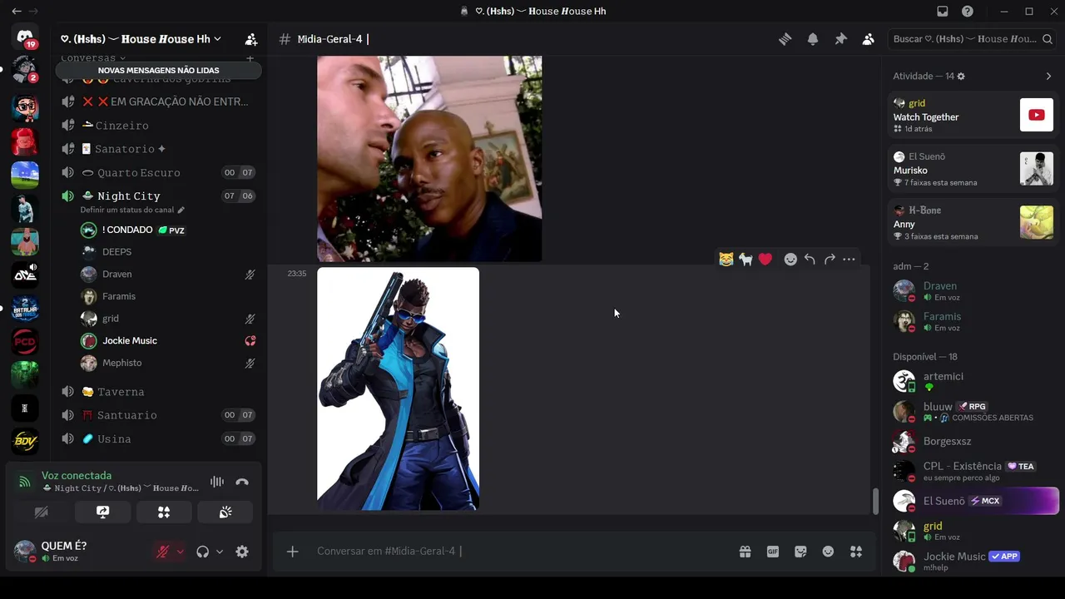This screenshot has height=599, width=1065.
Task: Open Borgesxsz's profile in member list
Action: click(x=973, y=441)
